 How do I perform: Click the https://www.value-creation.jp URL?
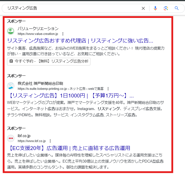(38, 34)
